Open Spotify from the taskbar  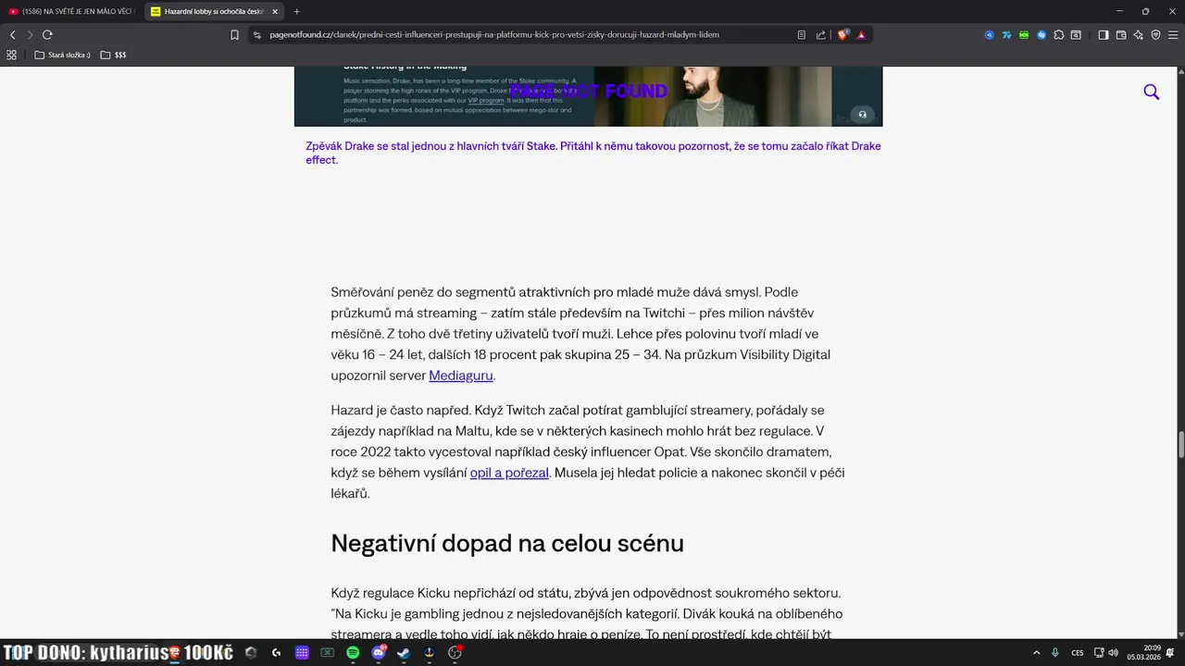click(x=353, y=652)
